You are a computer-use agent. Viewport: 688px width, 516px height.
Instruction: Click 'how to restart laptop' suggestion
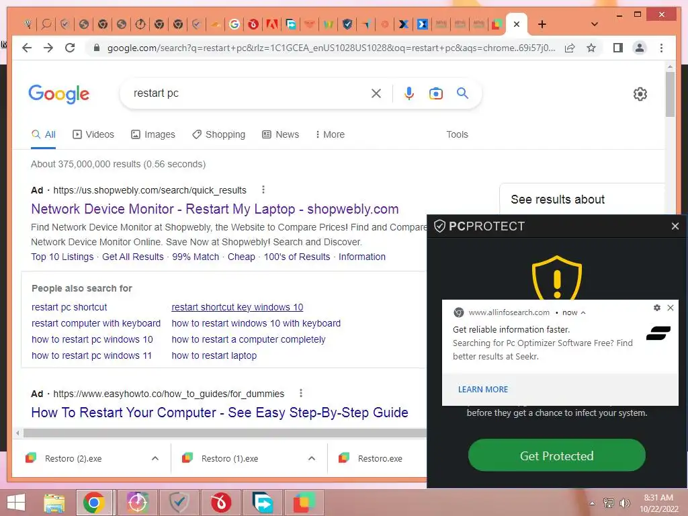pos(214,355)
